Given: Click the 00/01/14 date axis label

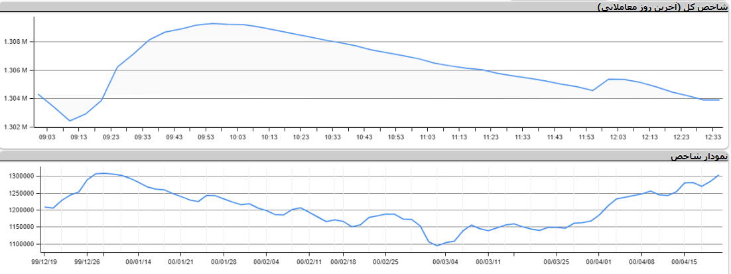Looking at the screenshot, I should tap(137, 262).
